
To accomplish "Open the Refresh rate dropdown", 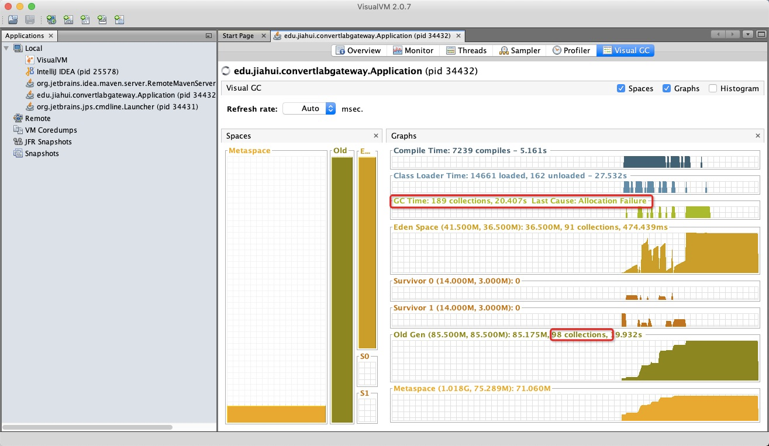I will [x=309, y=109].
